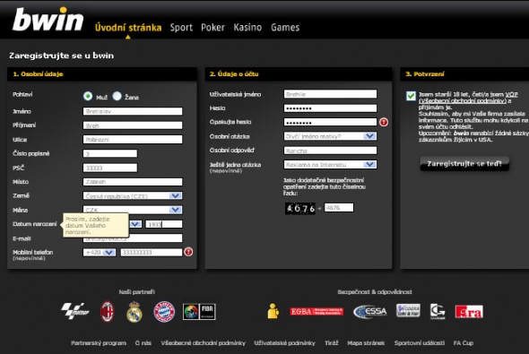This screenshot has width=529, height=354.
Task: Open the Kasino tab
Action: coord(247,27)
